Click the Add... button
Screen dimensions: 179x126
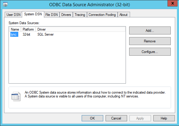tap(150, 31)
